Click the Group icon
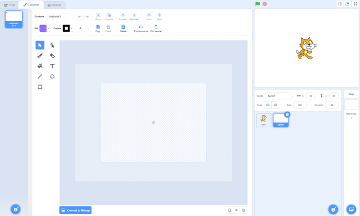Image resolution: width=360 pixels, height=216 pixels. coord(98,17)
